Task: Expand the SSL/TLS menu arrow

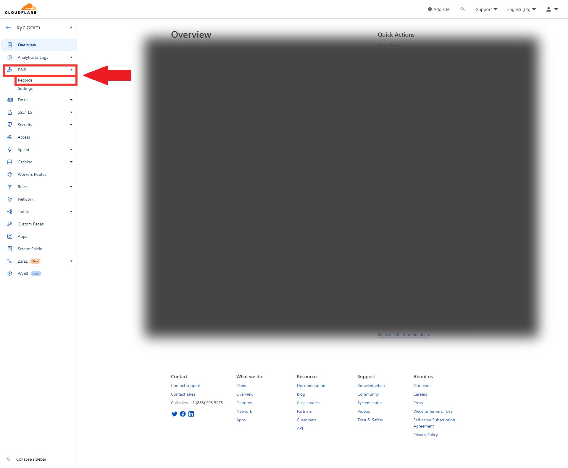Action: (71, 112)
